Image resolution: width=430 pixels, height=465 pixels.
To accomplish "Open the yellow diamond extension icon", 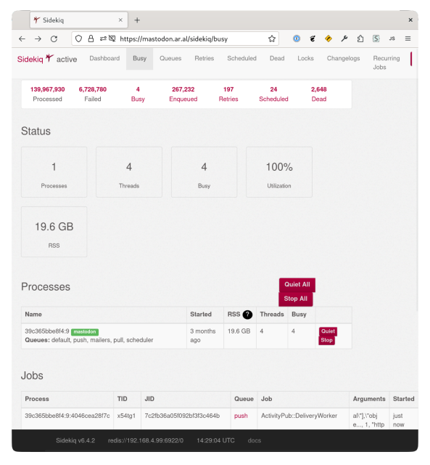I will pos(328,39).
